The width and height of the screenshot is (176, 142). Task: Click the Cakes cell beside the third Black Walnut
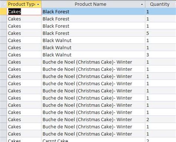tap(24, 55)
